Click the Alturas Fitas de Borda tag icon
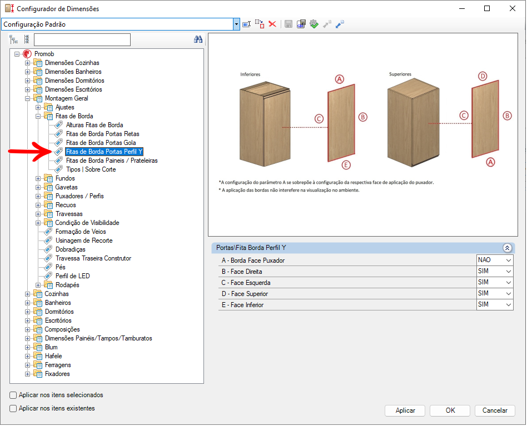527x426 pixels. (59, 125)
